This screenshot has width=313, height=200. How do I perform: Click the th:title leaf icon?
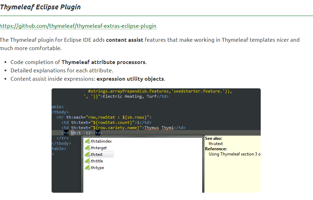(87, 161)
